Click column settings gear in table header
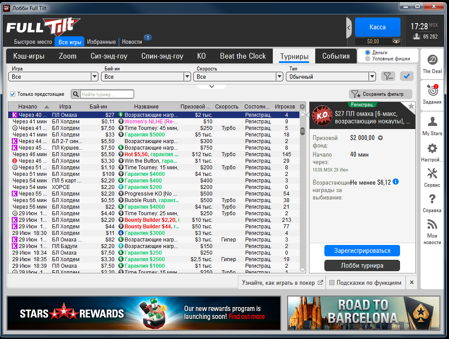The width and height of the screenshot is (449, 339). (302, 107)
